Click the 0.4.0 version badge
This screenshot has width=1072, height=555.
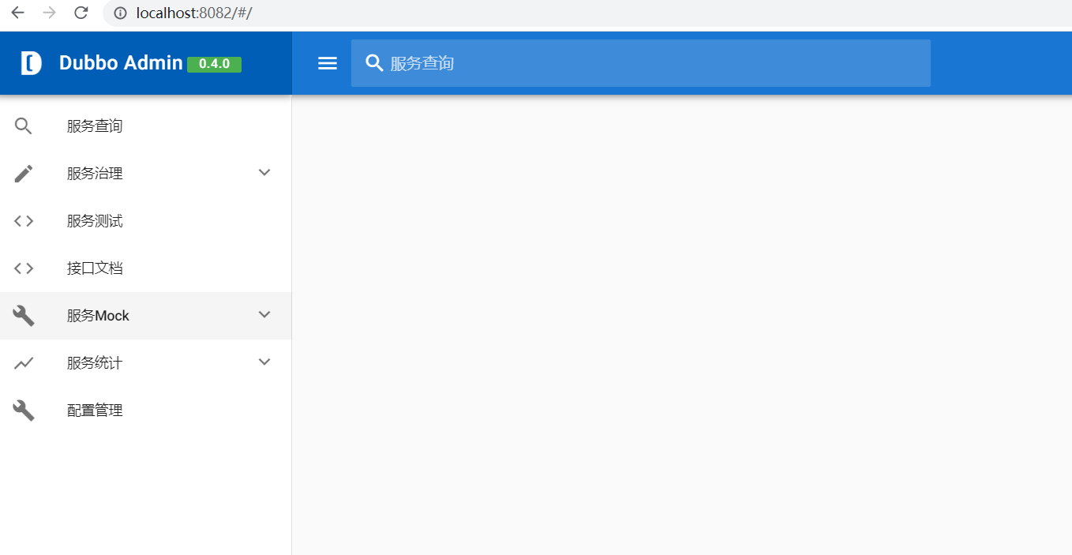(214, 64)
